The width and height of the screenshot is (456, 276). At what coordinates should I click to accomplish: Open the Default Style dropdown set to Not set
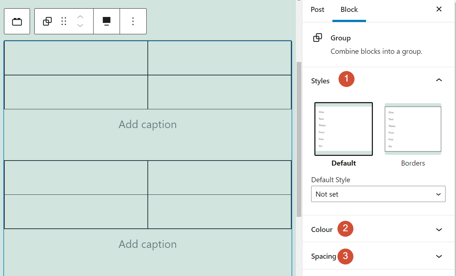[378, 194]
